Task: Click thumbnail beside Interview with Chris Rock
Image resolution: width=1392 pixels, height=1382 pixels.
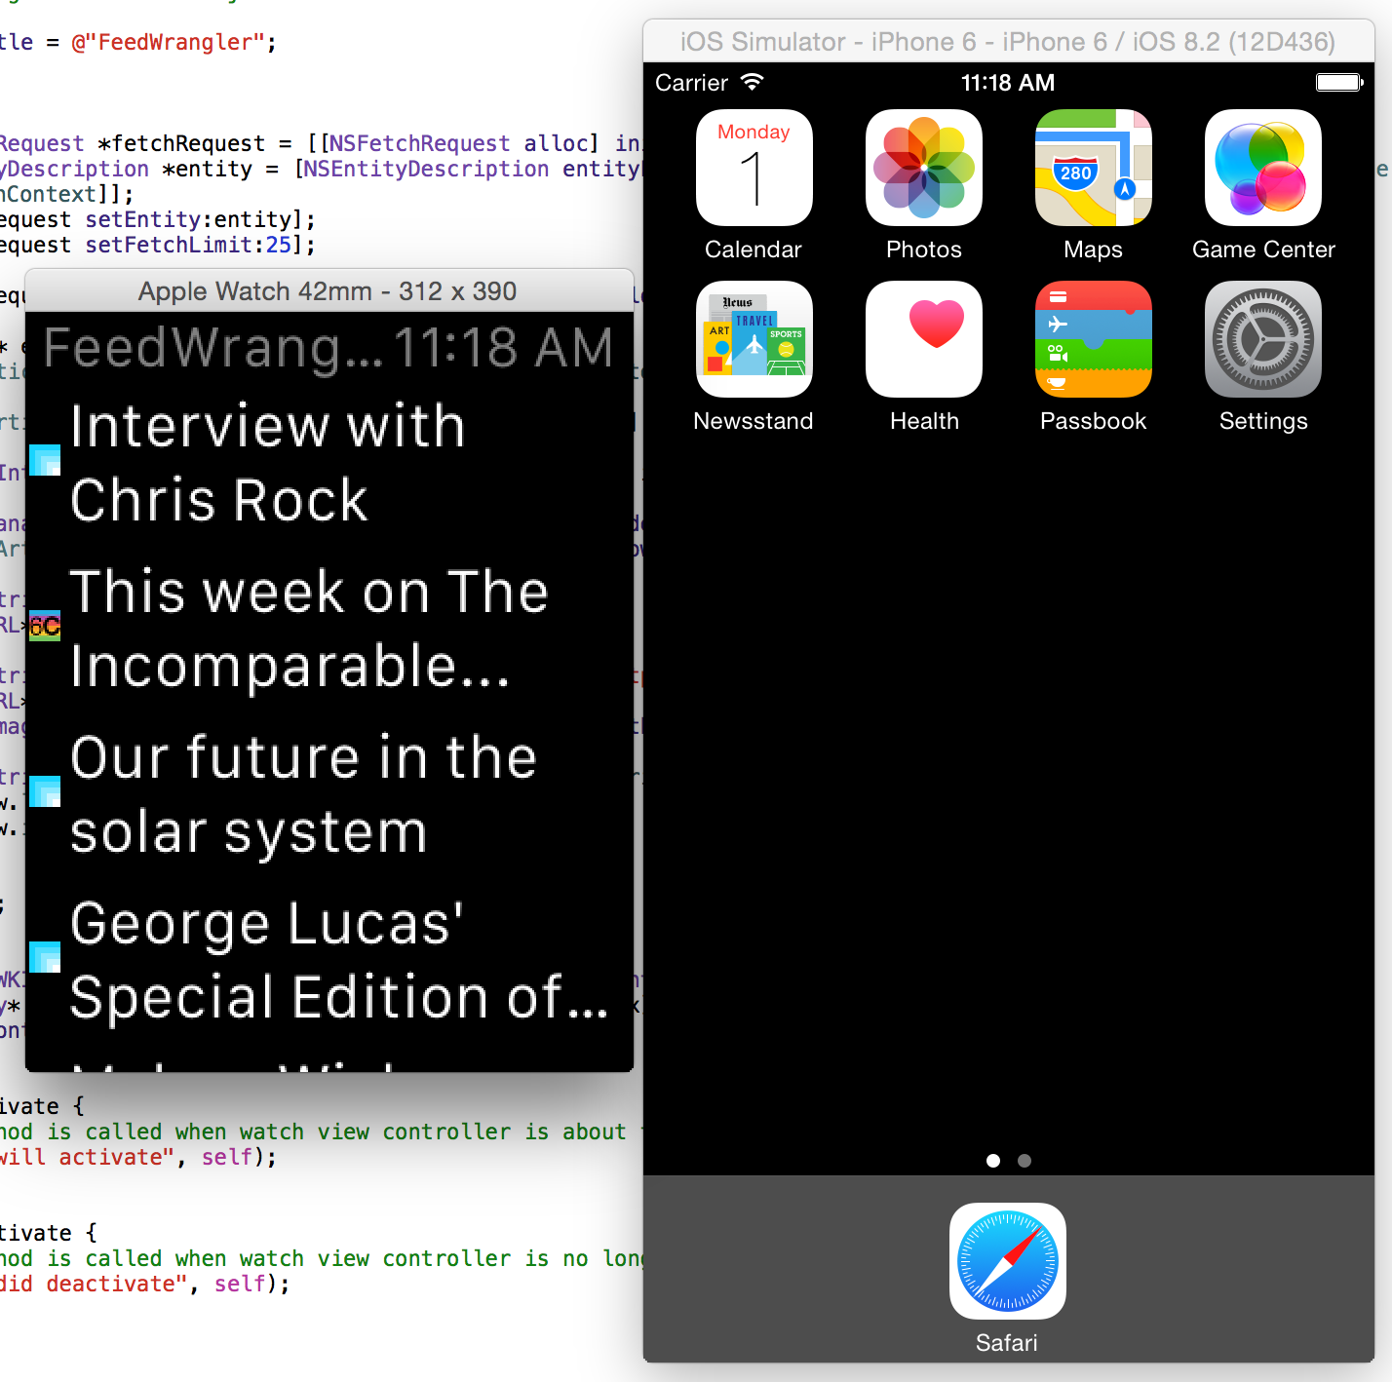Action: [x=45, y=460]
